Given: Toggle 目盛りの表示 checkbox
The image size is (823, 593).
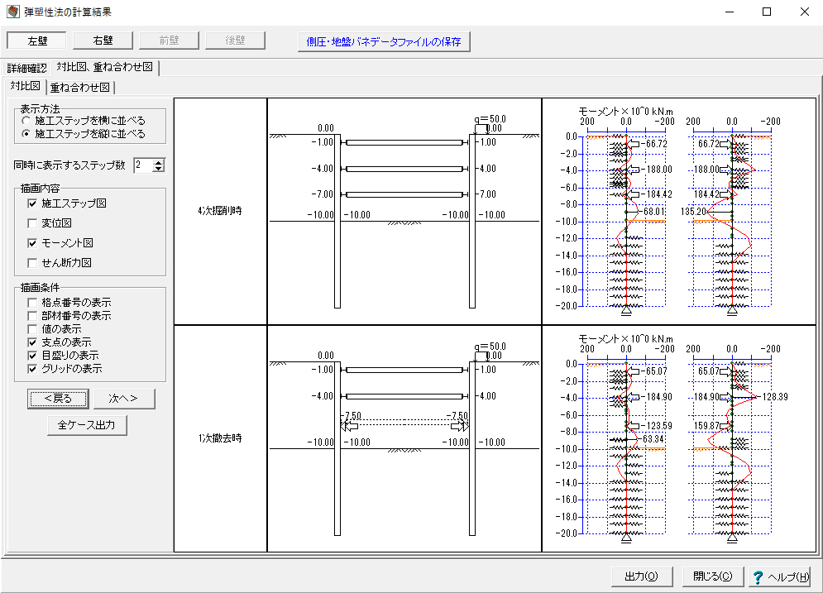Looking at the screenshot, I should (32, 356).
